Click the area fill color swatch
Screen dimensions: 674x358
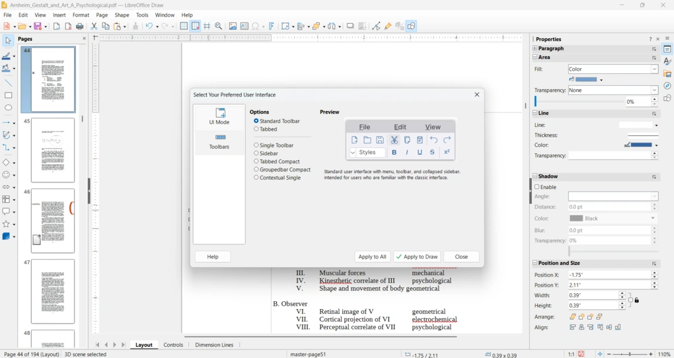pyautogui.click(x=586, y=79)
